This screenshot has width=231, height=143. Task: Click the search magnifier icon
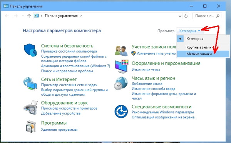pyautogui.click(x=218, y=16)
